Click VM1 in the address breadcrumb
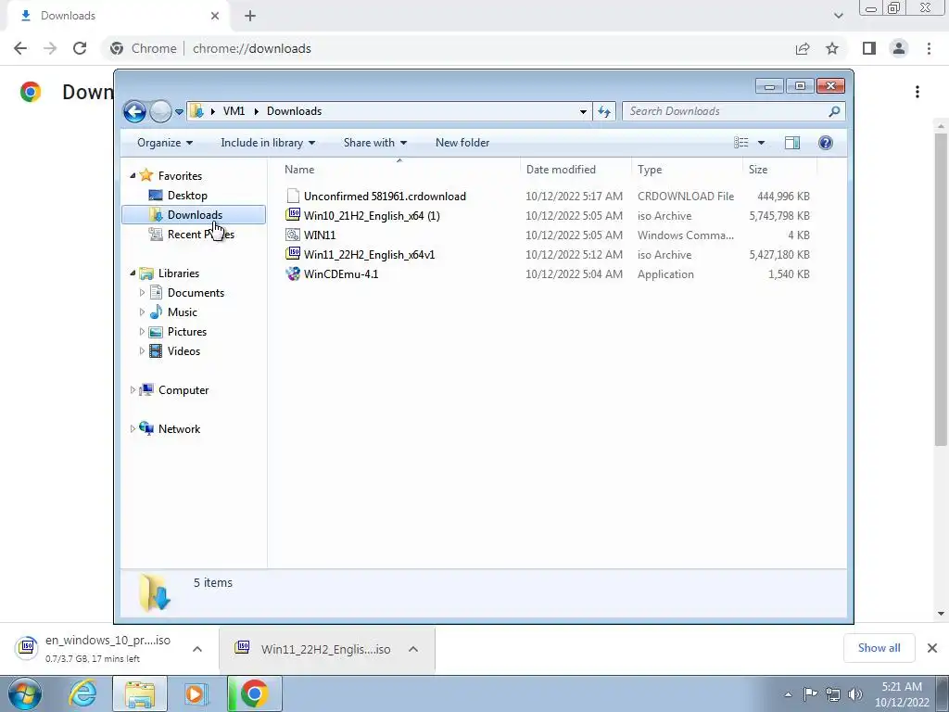 (x=234, y=111)
